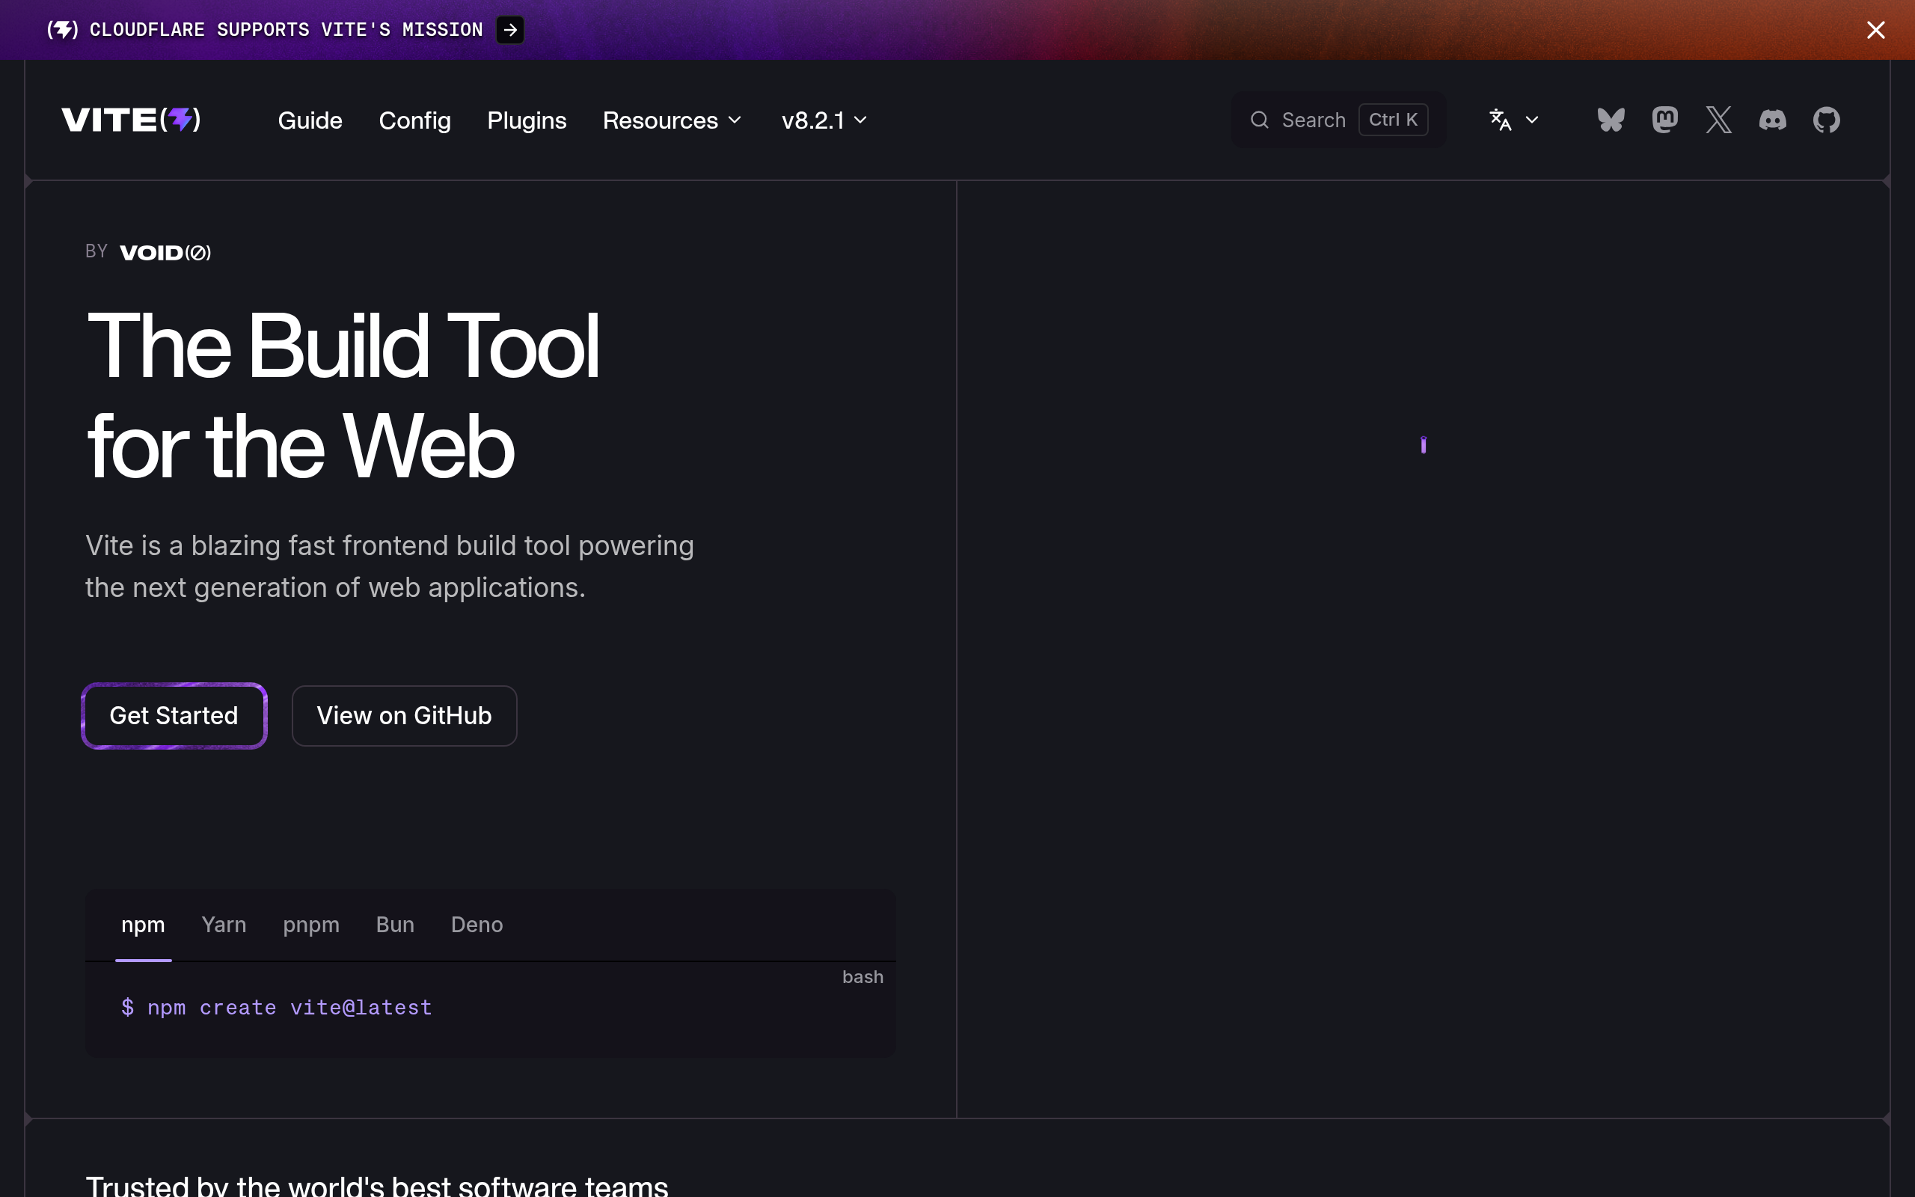Switch to the Deno tab

pos(477,925)
